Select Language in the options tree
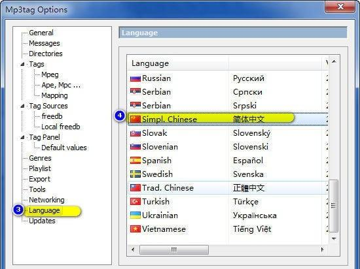 [x=45, y=210]
